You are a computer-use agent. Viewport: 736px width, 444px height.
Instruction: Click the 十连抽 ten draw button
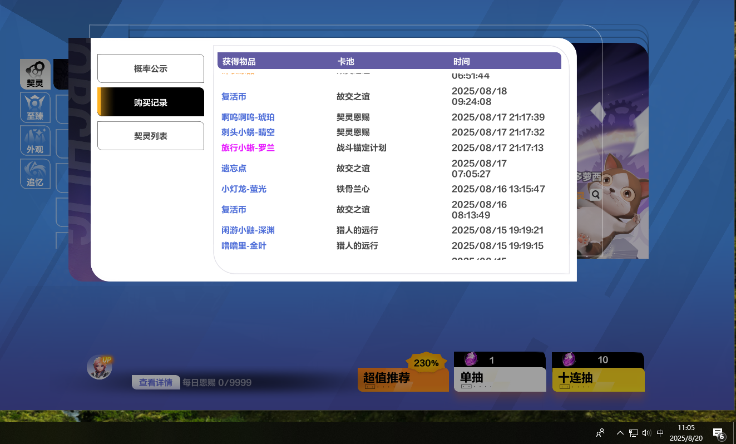598,379
